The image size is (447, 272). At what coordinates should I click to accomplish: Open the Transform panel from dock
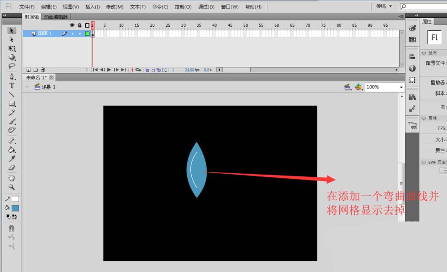coord(412,80)
